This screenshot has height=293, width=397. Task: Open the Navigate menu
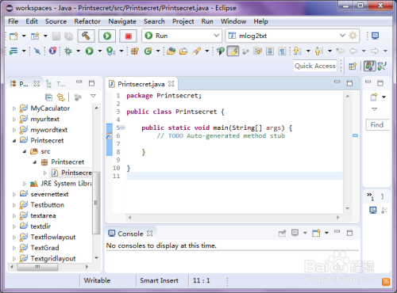(x=122, y=21)
